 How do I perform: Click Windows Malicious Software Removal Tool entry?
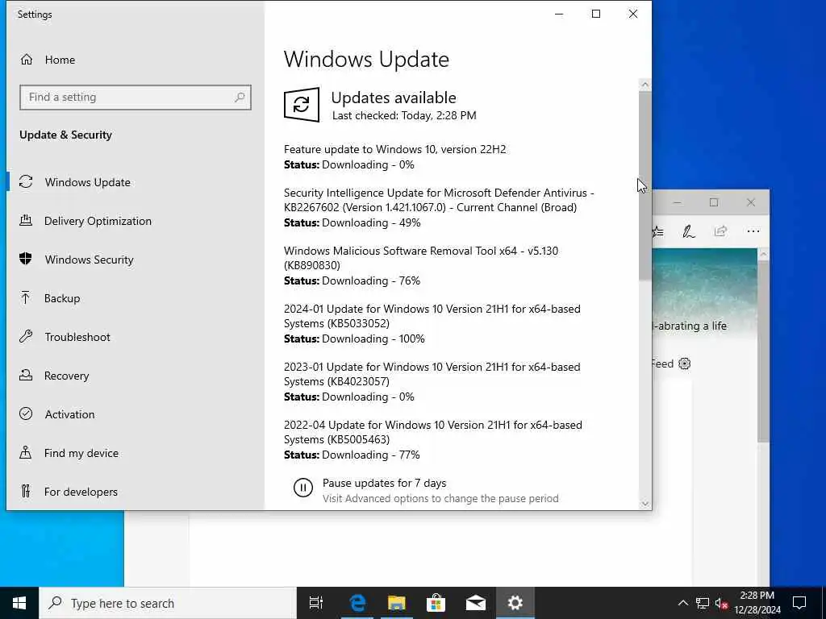click(421, 258)
